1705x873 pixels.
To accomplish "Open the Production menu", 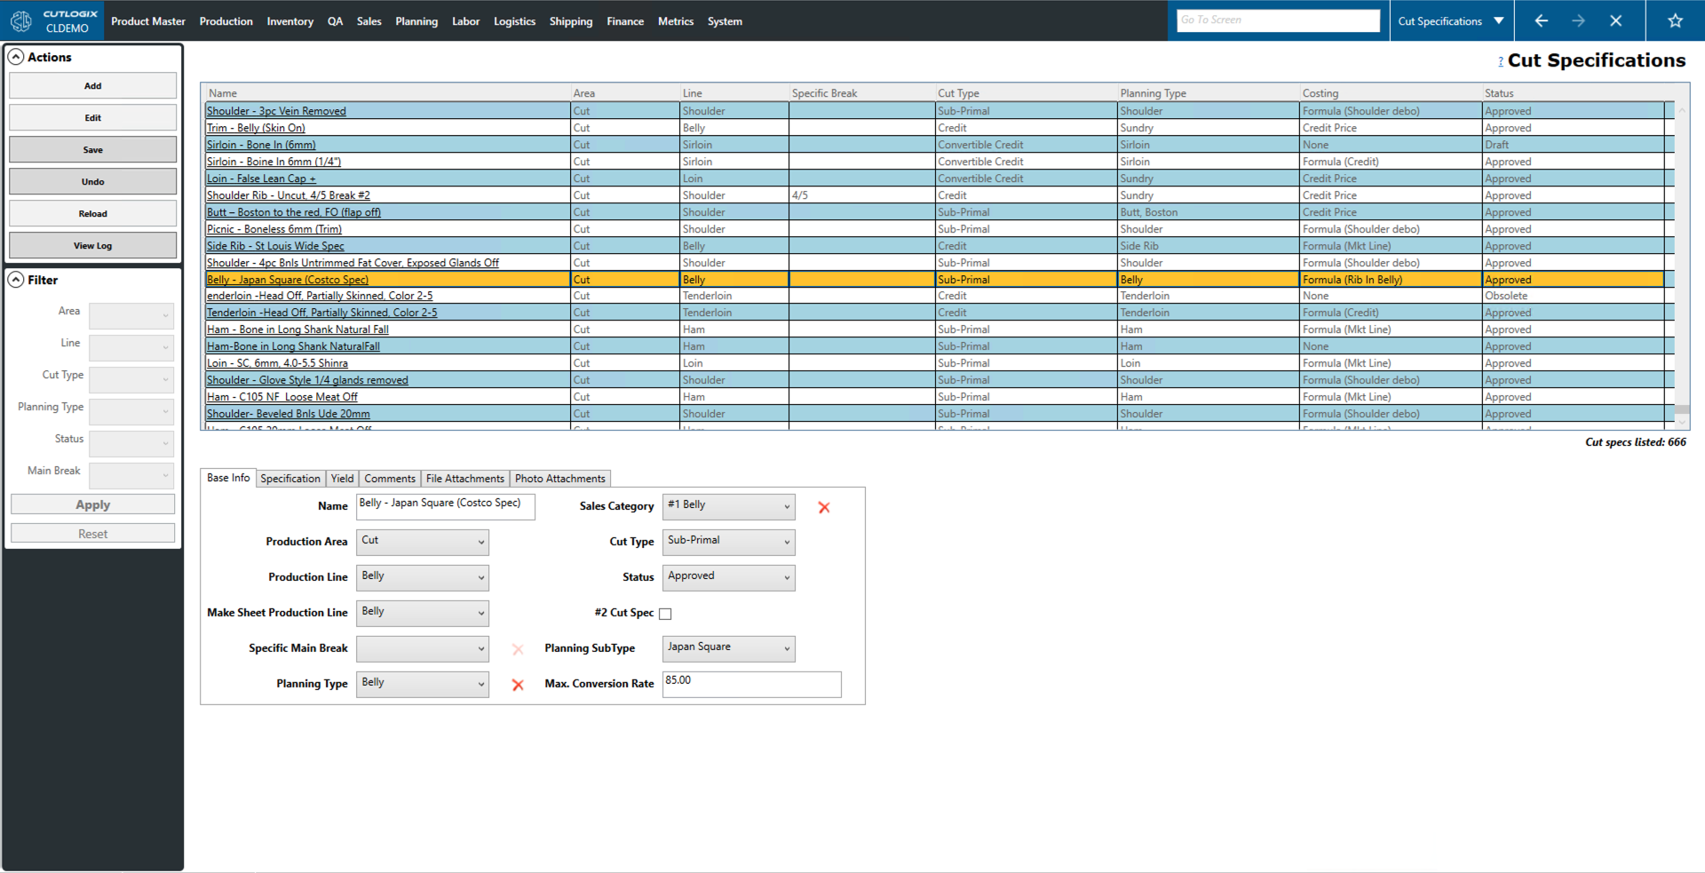I will (x=226, y=21).
